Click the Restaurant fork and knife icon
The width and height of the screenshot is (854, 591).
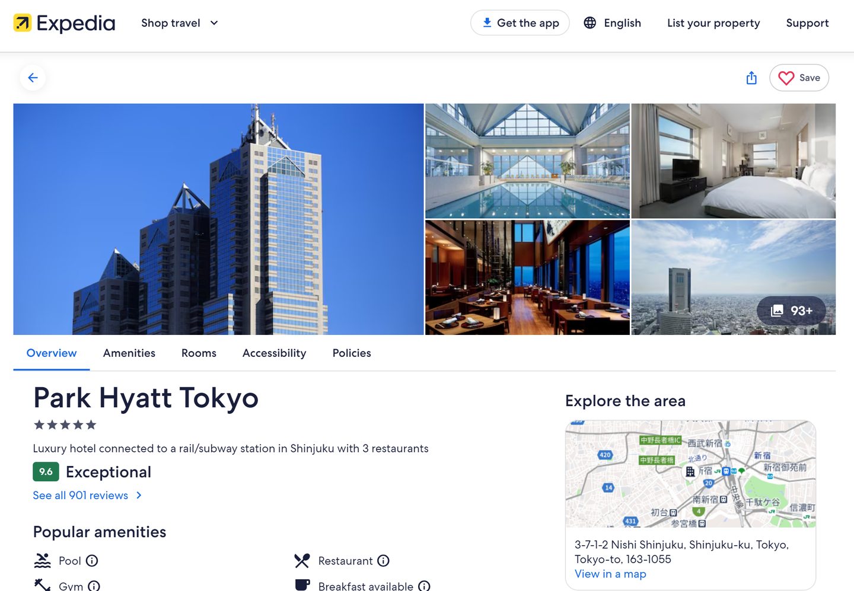click(x=302, y=561)
